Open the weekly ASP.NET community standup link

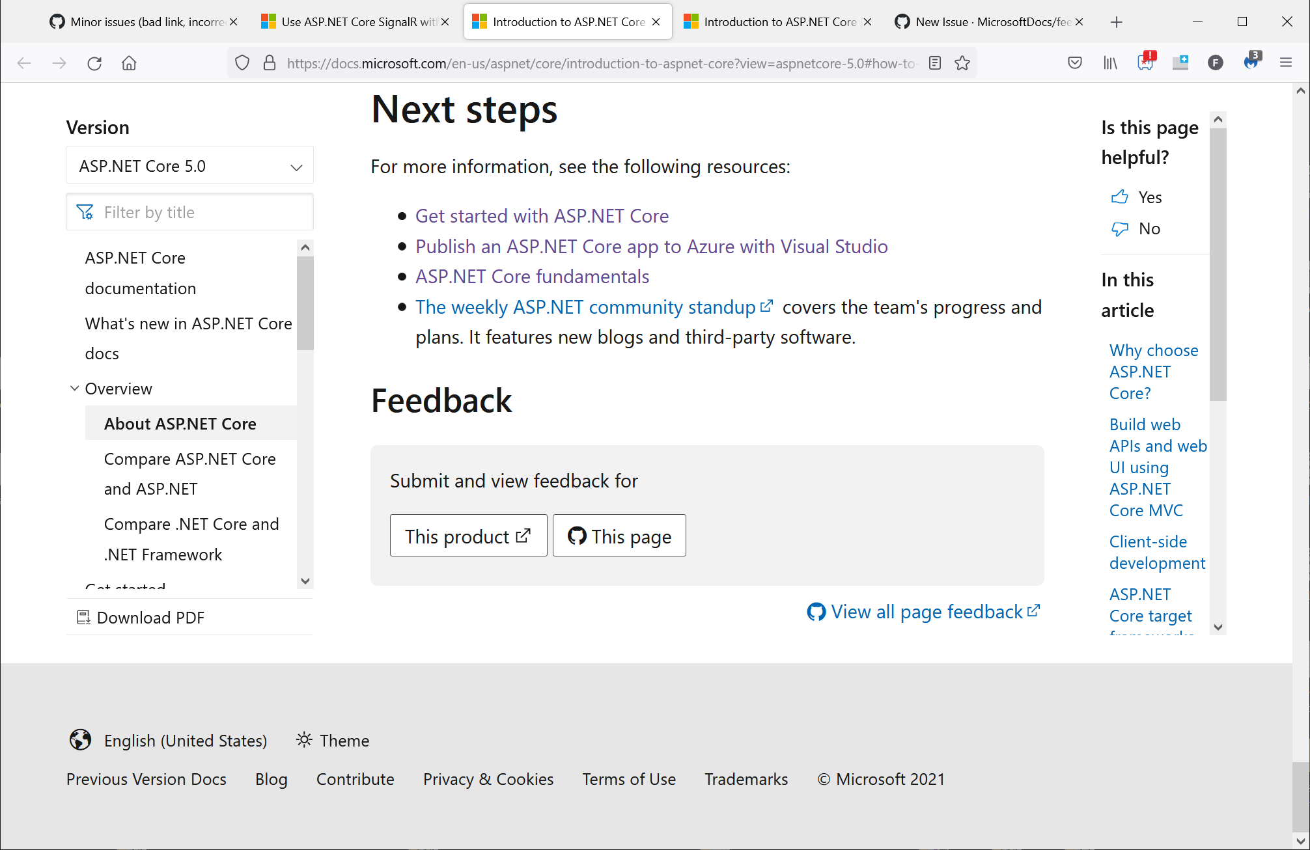click(x=594, y=307)
